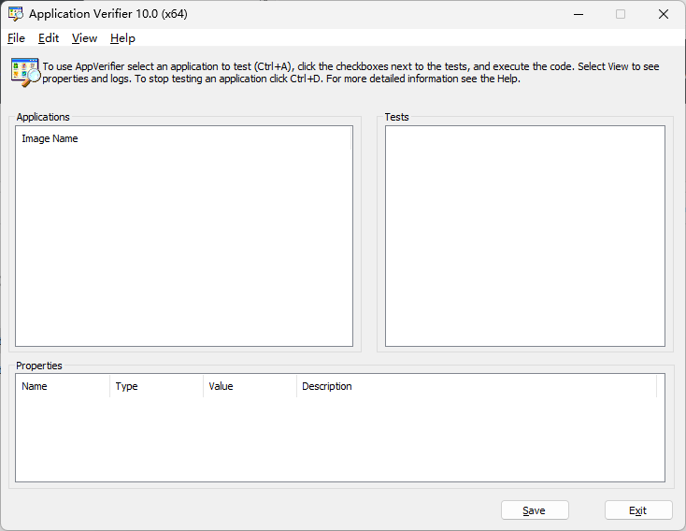Open the Edit menu
This screenshot has height=531, width=686.
pos(49,38)
